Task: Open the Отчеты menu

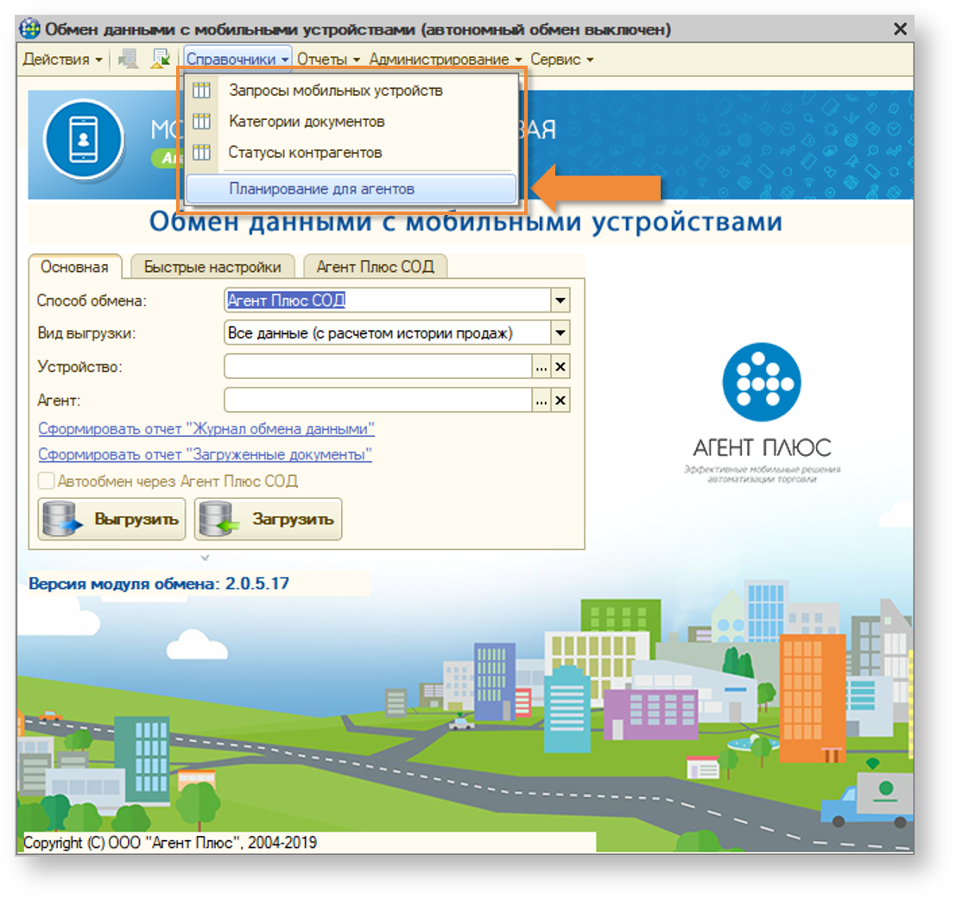Action: [x=328, y=59]
